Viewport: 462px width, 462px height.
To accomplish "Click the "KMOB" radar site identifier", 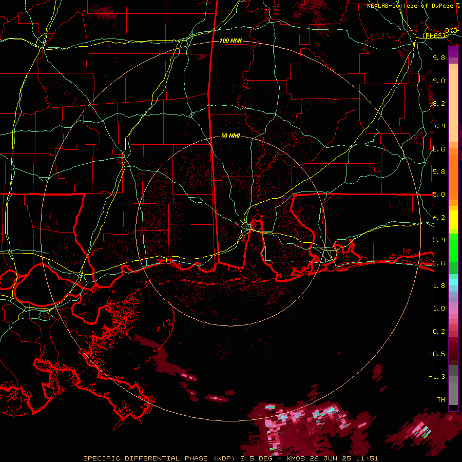I will click(x=296, y=458).
